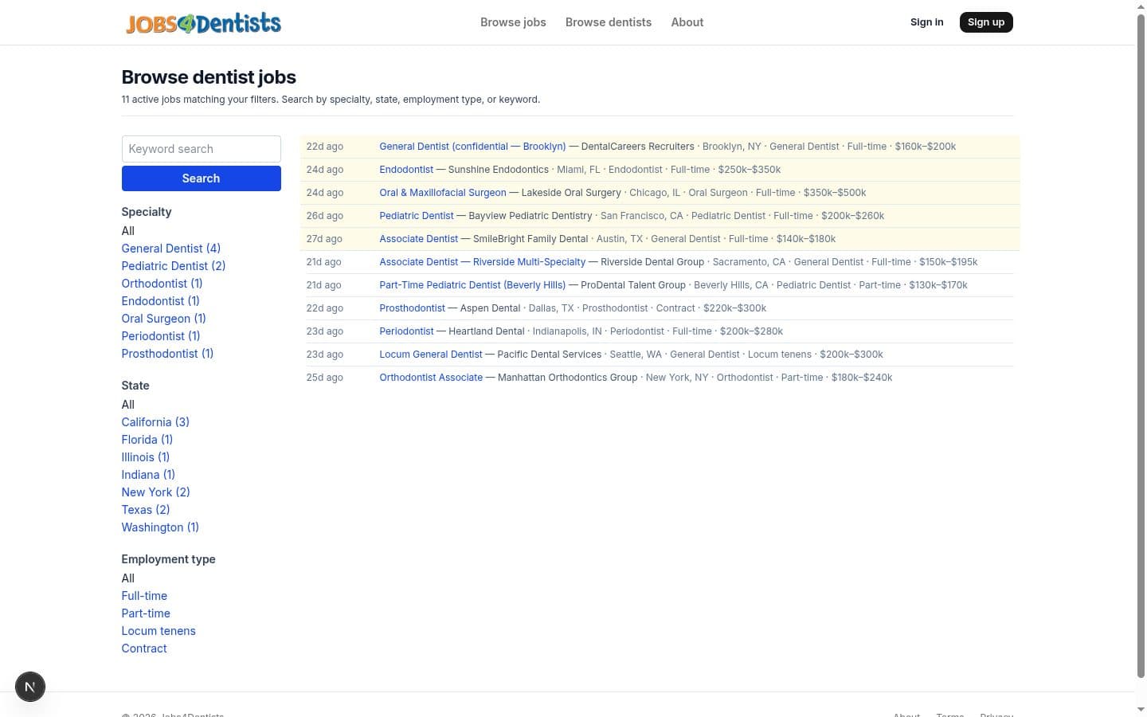Click salary text $350k–$500k
The height and width of the screenshot is (717, 1147).
[835, 193]
